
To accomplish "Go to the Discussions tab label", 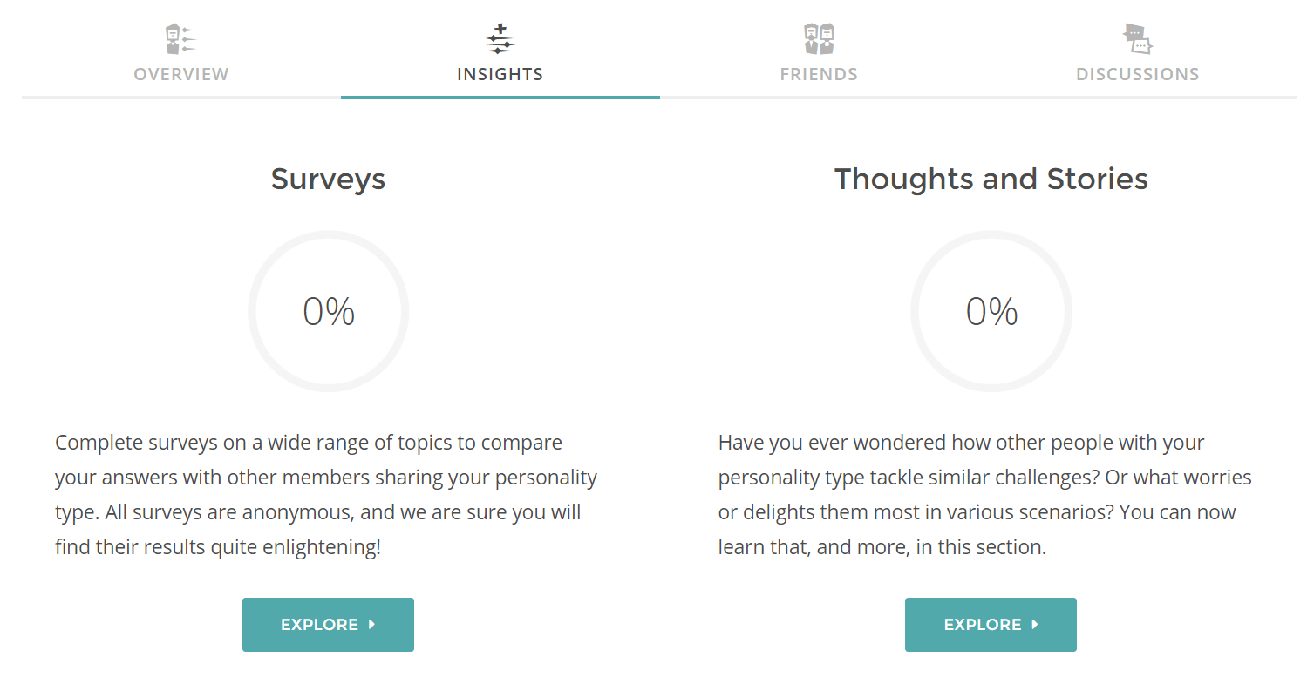I will click(1138, 75).
